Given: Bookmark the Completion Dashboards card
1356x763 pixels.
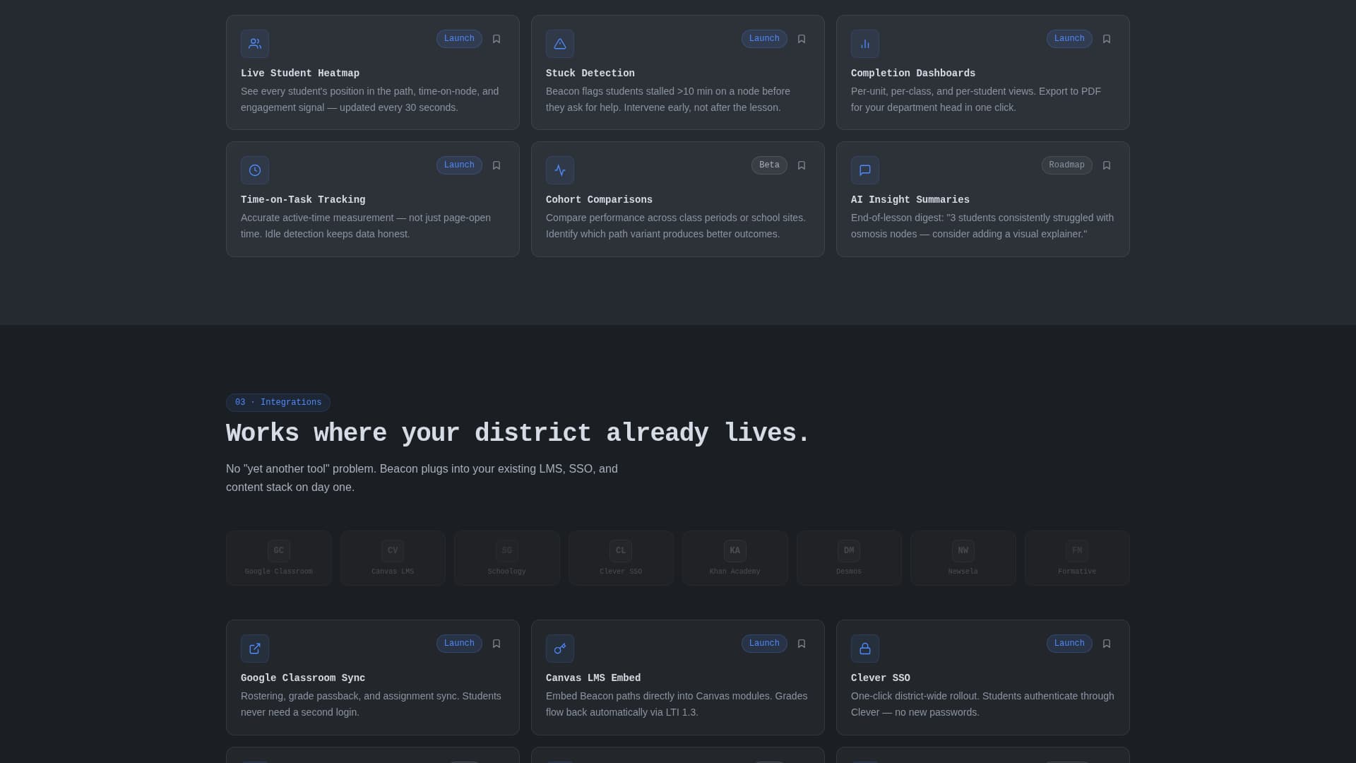Looking at the screenshot, I should (x=1107, y=39).
